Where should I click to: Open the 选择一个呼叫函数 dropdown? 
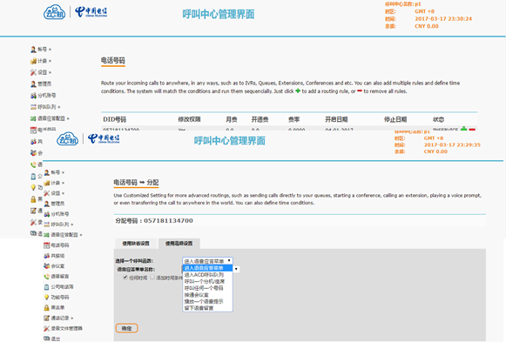point(207,261)
